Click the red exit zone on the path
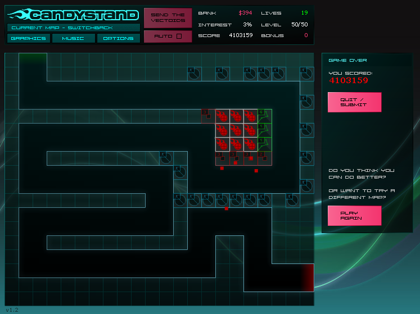This screenshot has height=314, width=420. pos(307,277)
